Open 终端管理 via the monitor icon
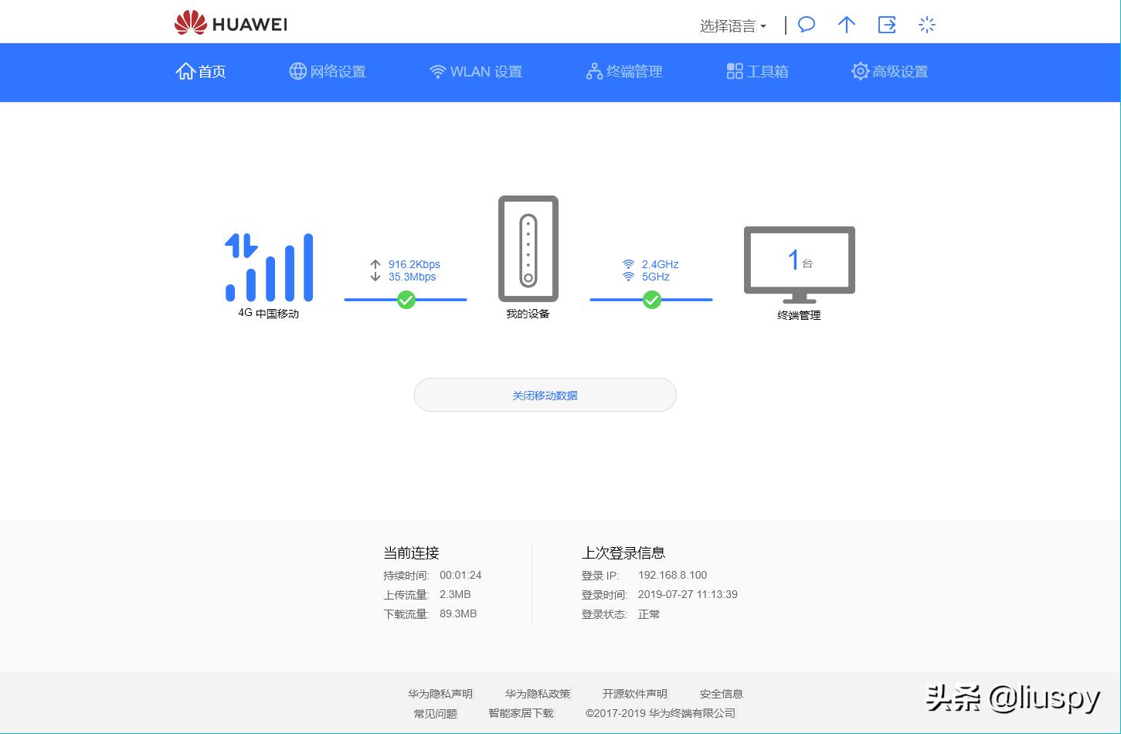Image resolution: width=1121 pixels, height=734 pixels. click(x=798, y=263)
